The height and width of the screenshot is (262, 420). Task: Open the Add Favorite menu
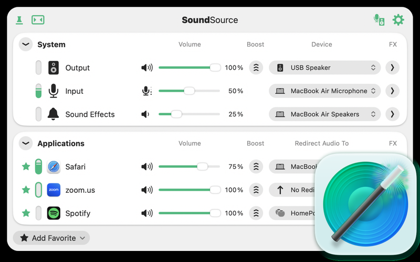point(51,238)
